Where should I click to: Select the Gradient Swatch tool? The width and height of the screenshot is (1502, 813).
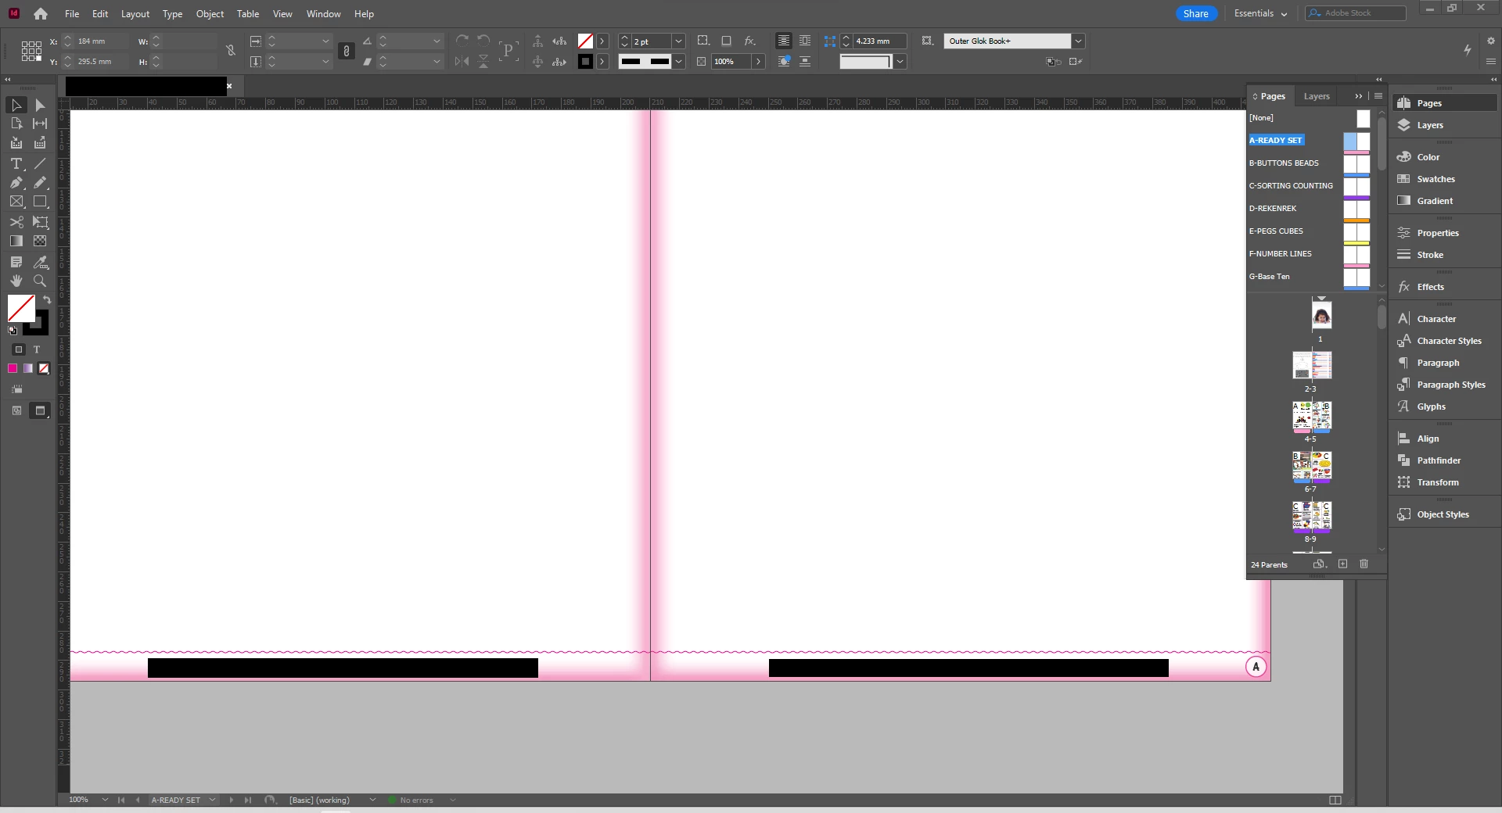[16, 241]
